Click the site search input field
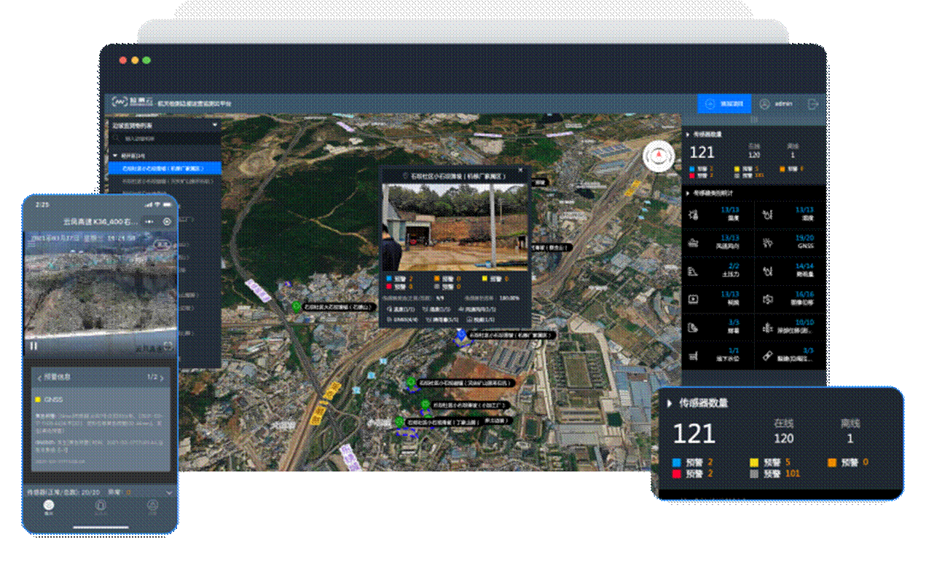 pos(168,138)
